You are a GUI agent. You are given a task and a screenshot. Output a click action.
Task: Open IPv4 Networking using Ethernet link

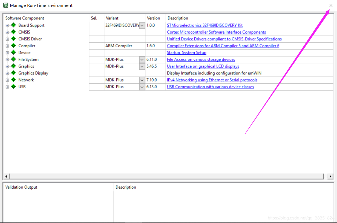click(x=212, y=80)
